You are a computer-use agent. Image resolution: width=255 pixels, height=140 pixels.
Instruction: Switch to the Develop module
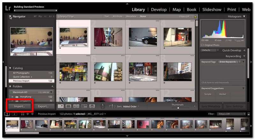point(159,10)
